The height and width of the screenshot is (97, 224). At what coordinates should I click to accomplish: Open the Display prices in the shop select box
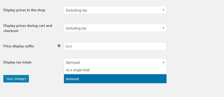[x=115, y=10]
